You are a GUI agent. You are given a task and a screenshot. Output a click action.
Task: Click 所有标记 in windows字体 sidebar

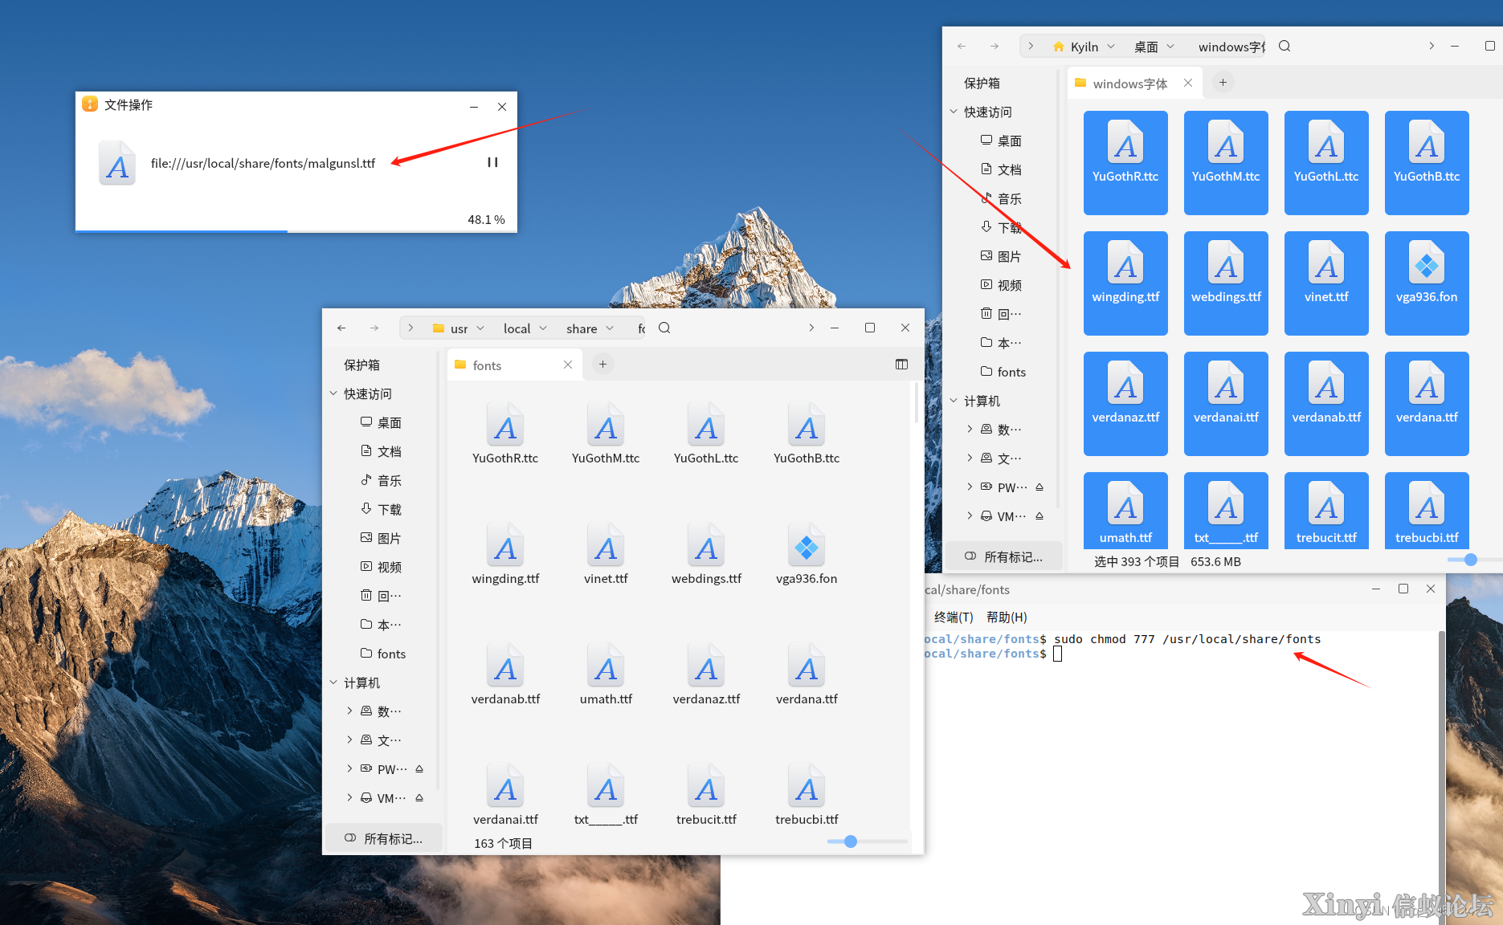coord(1004,556)
